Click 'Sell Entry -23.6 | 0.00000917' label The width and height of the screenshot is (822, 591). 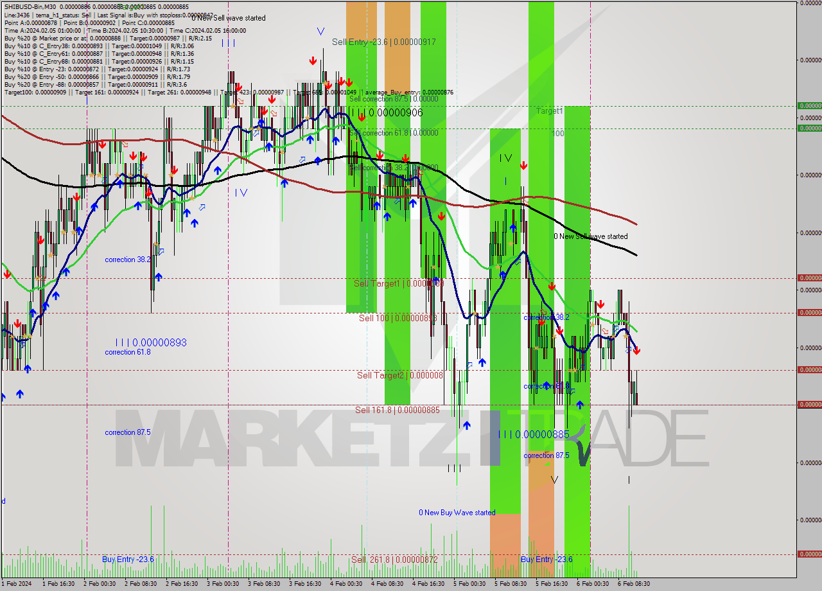coord(384,42)
